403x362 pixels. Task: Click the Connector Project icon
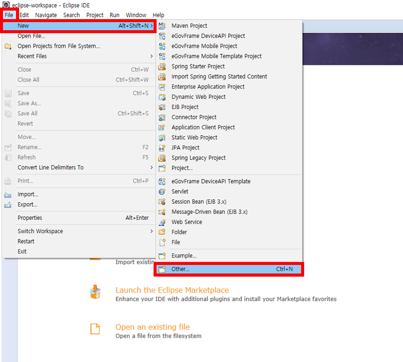click(162, 117)
